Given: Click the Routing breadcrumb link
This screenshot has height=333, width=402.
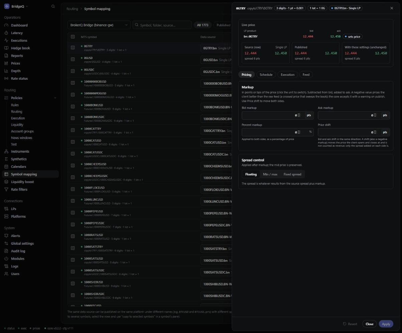Looking at the screenshot, I should pyautogui.click(x=72, y=9).
